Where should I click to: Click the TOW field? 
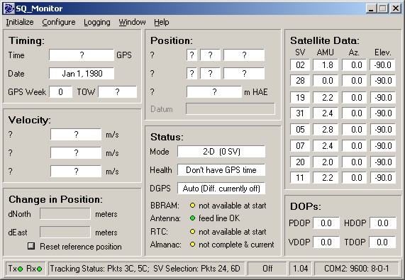tap(118, 92)
